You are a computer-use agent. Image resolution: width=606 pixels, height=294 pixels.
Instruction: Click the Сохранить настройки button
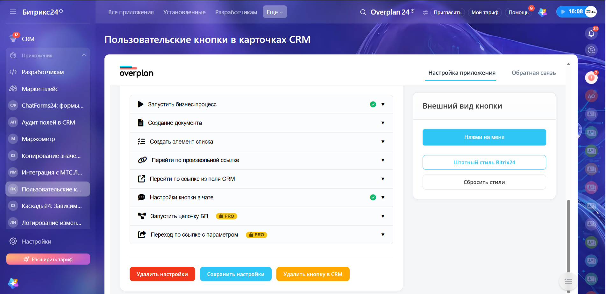236,274
